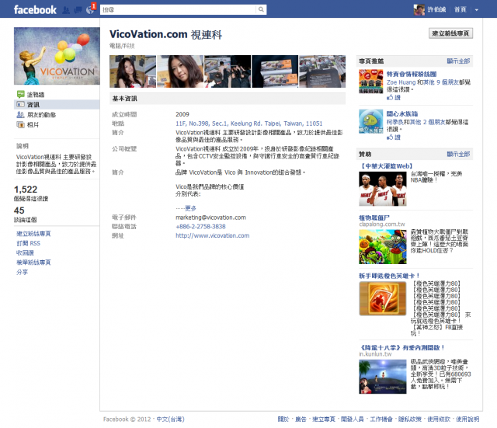497x428 pixels.
Task: Click the 1,522 likes count
Action: pyautogui.click(x=26, y=190)
